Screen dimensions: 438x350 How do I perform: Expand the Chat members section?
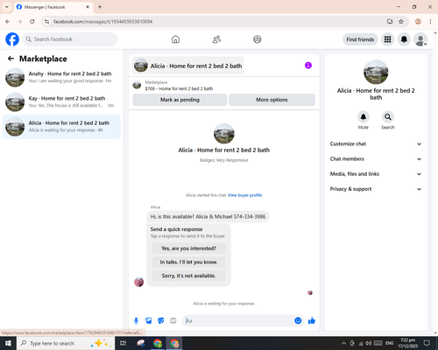pos(376,159)
